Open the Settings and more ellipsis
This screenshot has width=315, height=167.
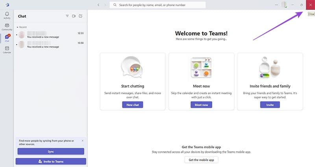[277, 5]
